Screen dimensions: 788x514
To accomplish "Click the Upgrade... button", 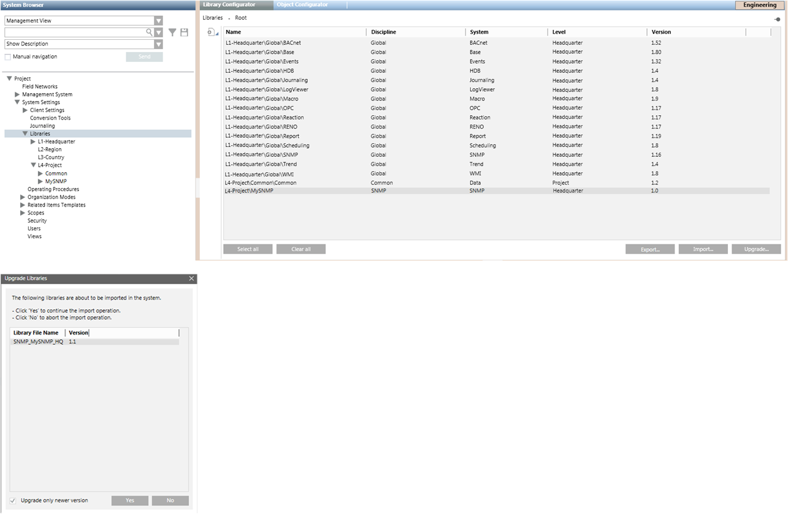I will [x=756, y=249].
